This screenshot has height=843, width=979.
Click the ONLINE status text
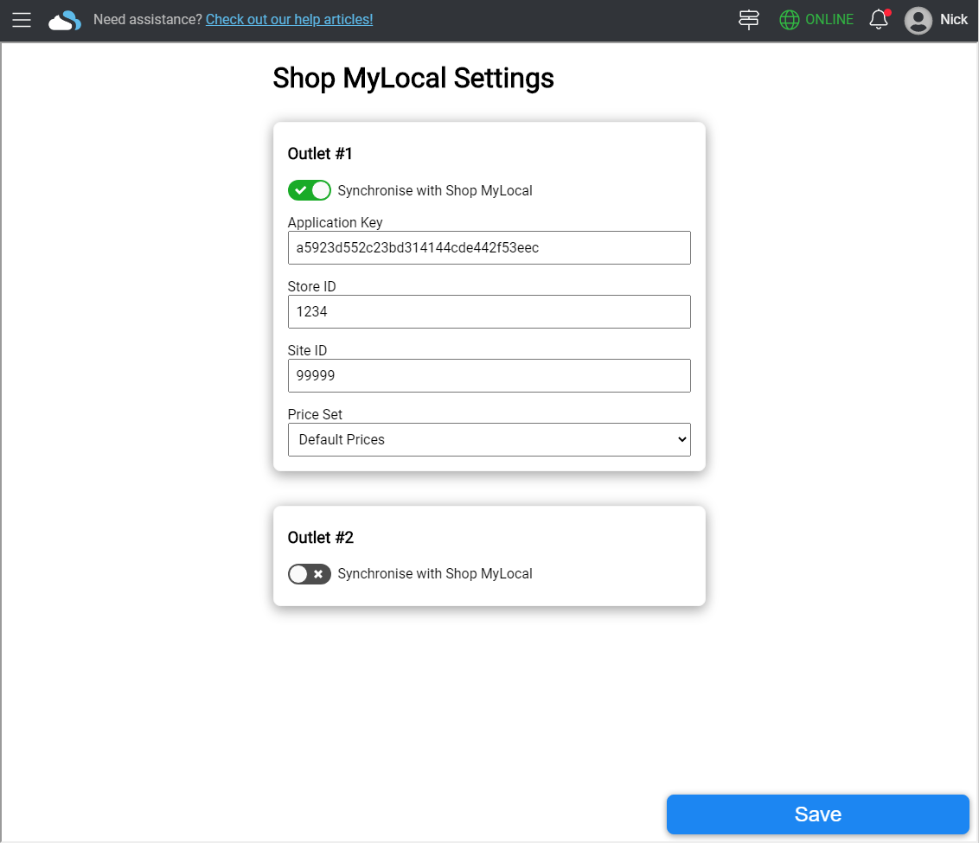[x=829, y=19]
